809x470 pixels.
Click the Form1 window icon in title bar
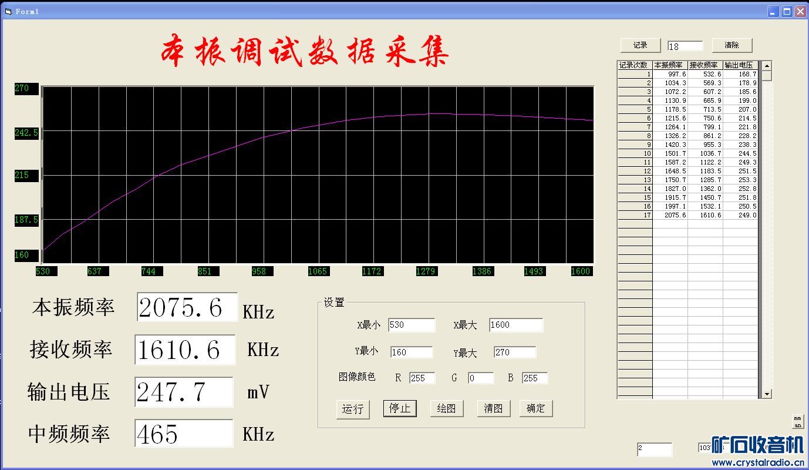(x=8, y=11)
